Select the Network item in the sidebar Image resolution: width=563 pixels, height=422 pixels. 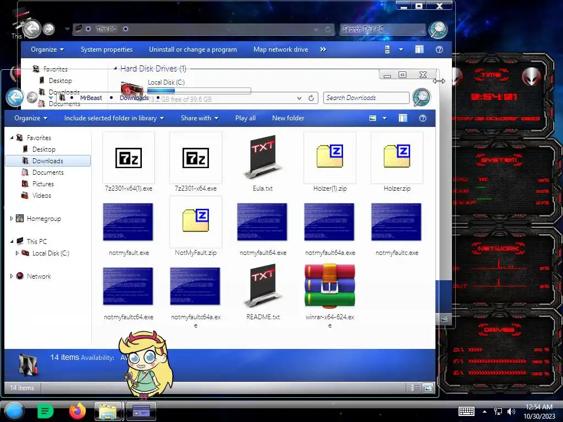click(x=39, y=276)
